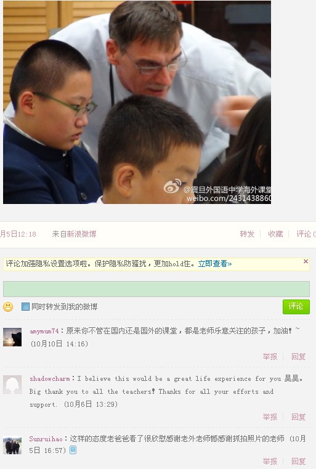The width and height of the screenshot is (316, 469).
Task: Click the mobile phone icon after Sunruihao's comment
Action: [x=73, y=450]
